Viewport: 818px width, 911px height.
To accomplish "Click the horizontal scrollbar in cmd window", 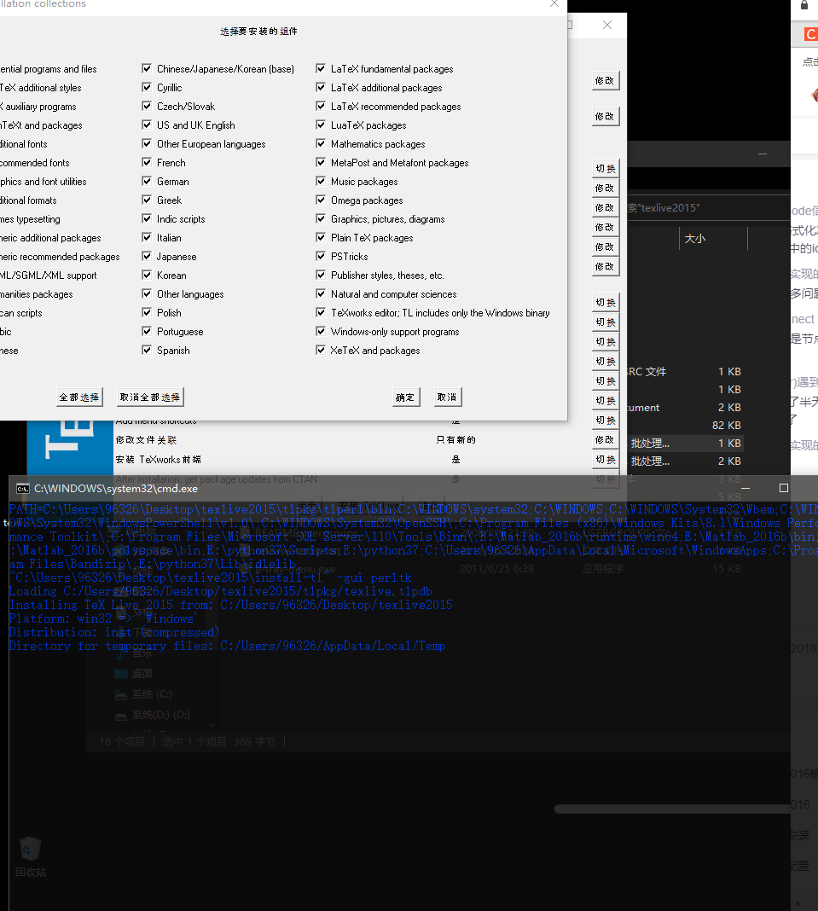I will pyautogui.click(x=672, y=809).
